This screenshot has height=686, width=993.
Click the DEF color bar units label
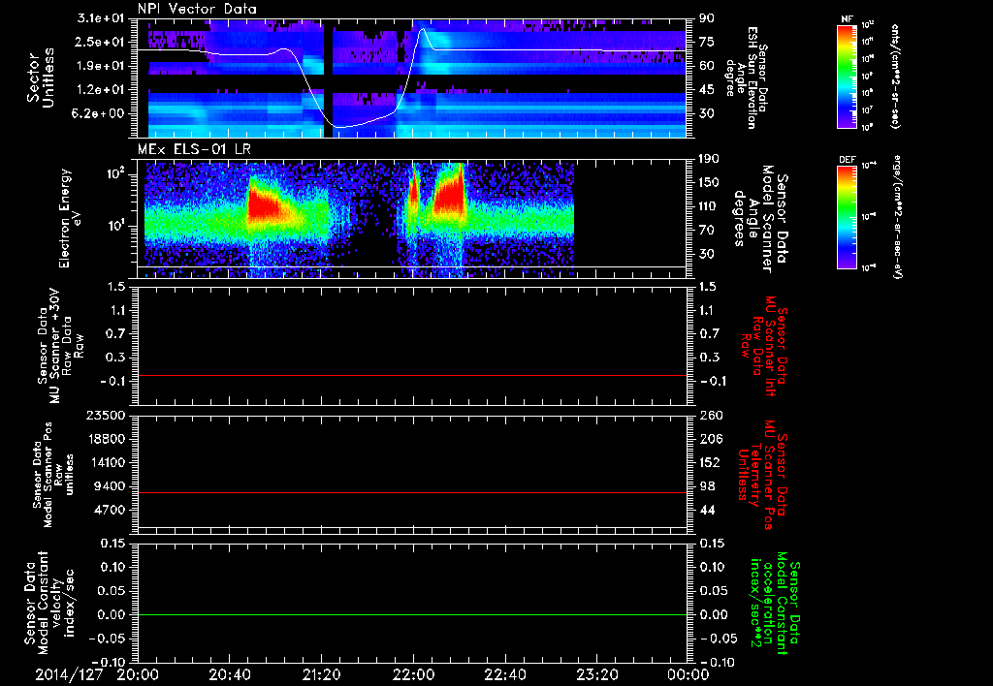coord(897,217)
